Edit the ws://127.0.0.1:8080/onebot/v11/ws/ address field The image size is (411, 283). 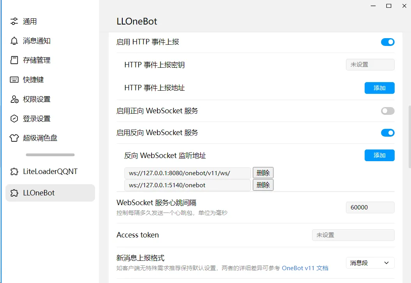[x=187, y=173]
